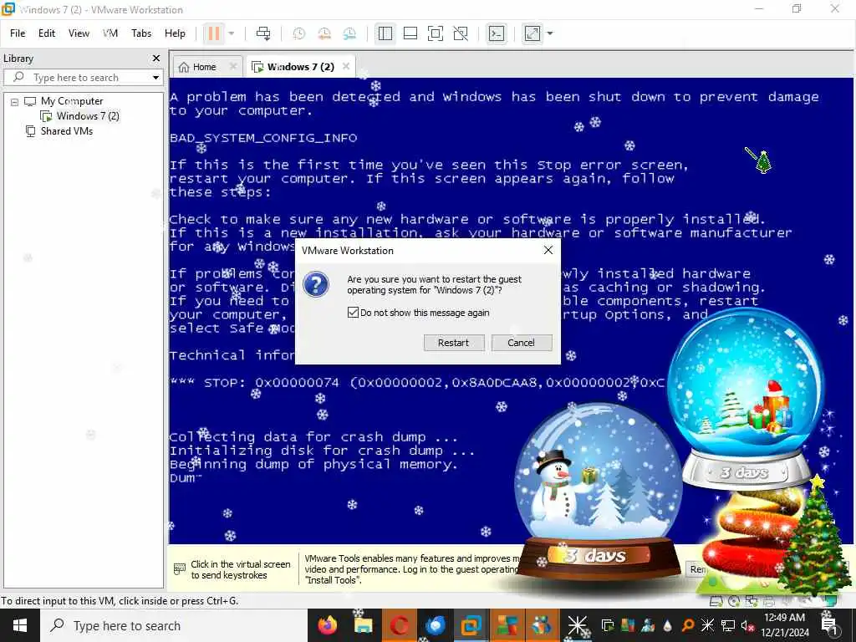Open the Tabs menu

(140, 33)
